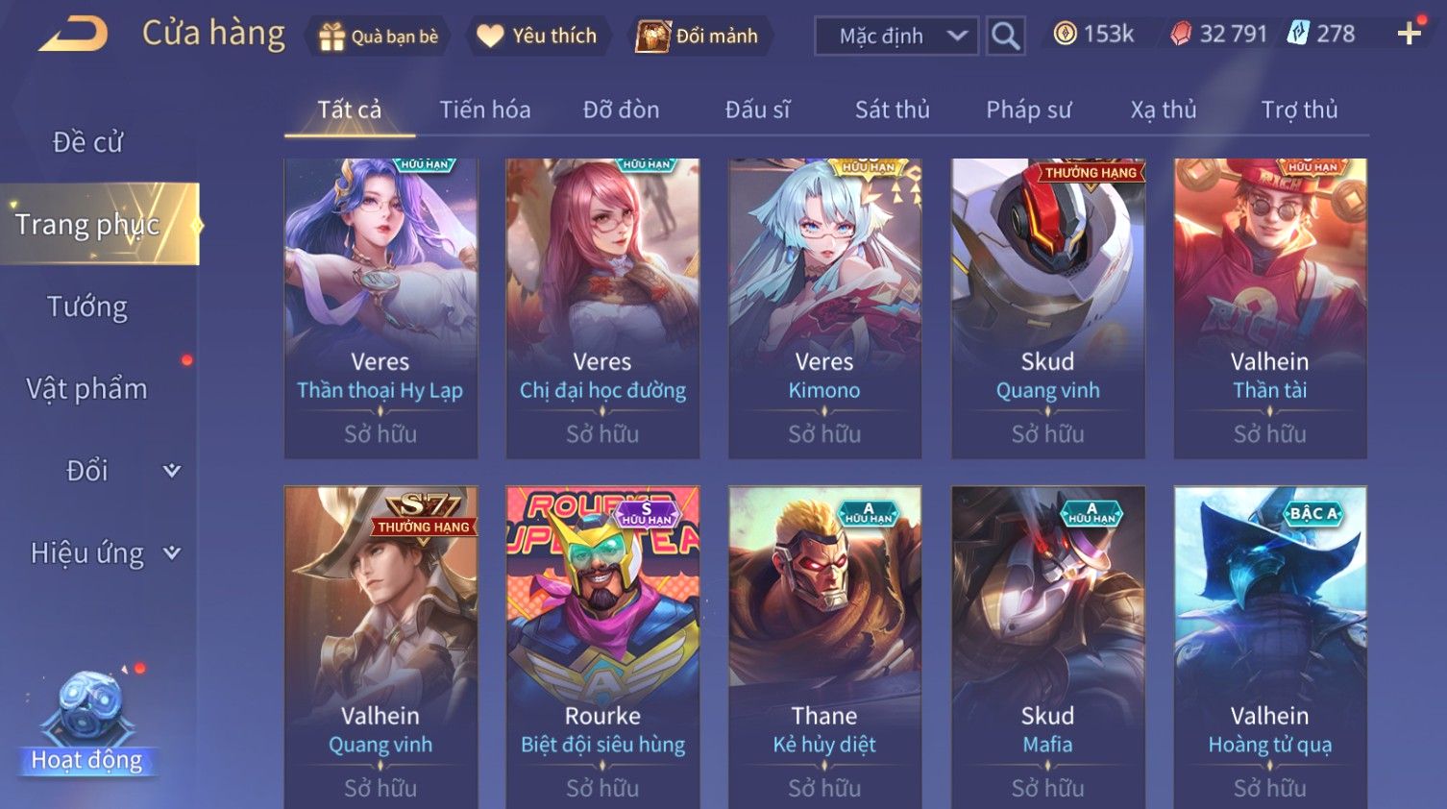The width and height of the screenshot is (1447, 809).
Task: Tap the gold coin currency icon
Action: pyautogui.click(x=1065, y=34)
